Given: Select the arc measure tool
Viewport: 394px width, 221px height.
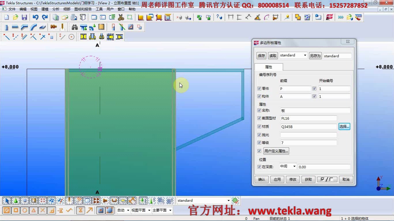Looking at the screenshot, I should [x=266, y=18].
